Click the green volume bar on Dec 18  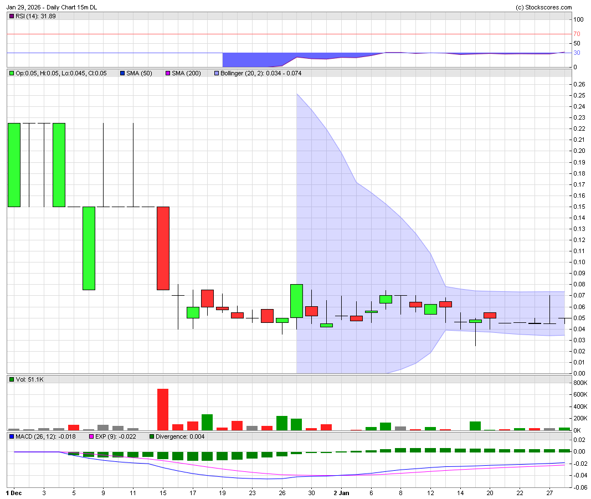[207, 422]
